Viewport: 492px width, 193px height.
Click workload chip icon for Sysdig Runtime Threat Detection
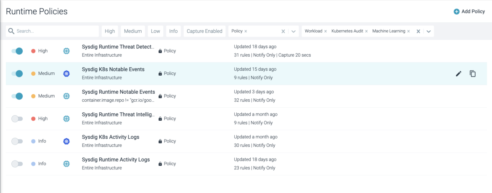pyautogui.click(x=66, y=51)
